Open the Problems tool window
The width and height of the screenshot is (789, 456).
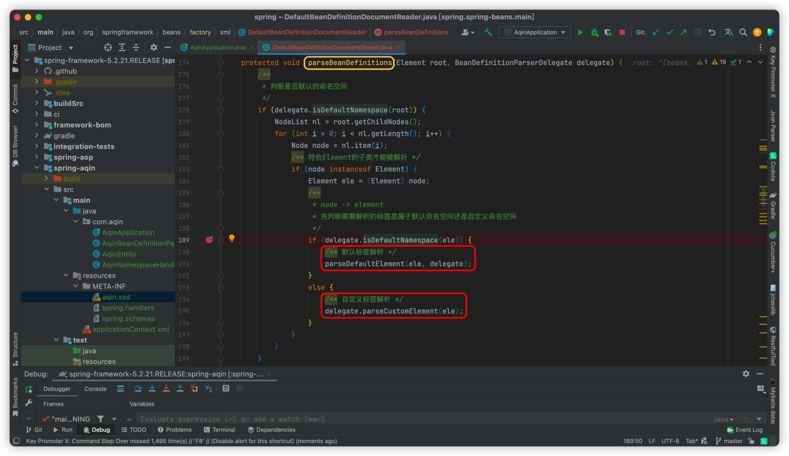[174, 430]
